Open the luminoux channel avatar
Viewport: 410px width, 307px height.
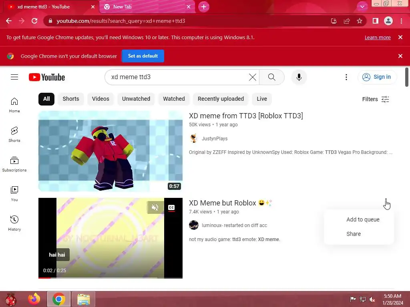coord(194,225)
